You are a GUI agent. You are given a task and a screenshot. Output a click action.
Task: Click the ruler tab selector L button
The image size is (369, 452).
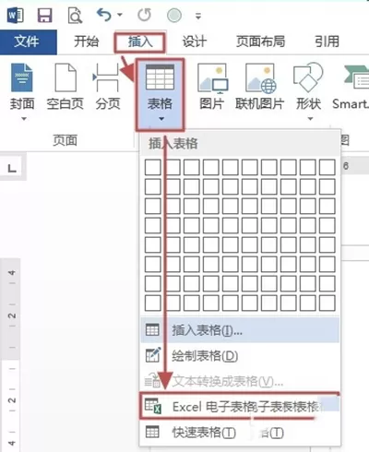coord(12,168)
